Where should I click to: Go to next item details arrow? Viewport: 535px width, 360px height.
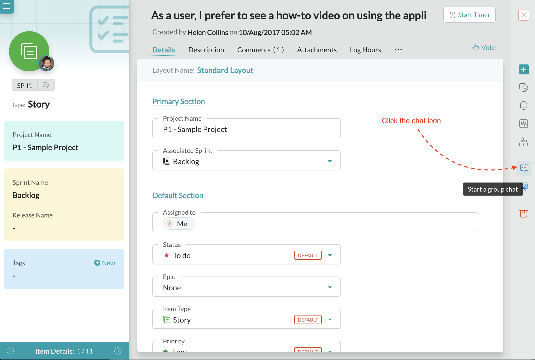[x=118, y=351]
